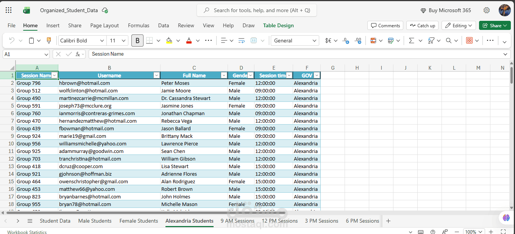This screenshot has width=515, height=234.
Task: Click the Name Box showing A1
Action: (26, 54)
